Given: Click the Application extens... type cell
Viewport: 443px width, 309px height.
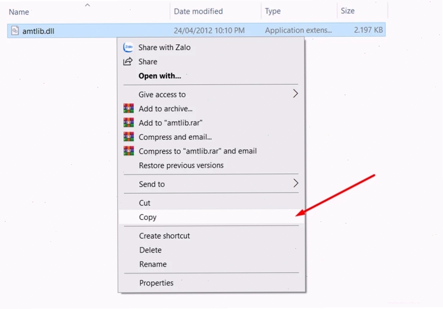Looking at the screenshot, I should click(298, 30).
